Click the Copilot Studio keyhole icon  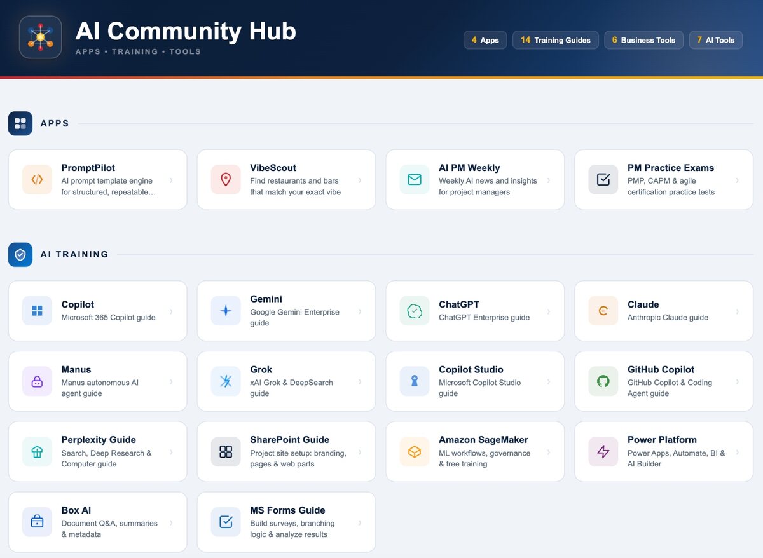415,381
